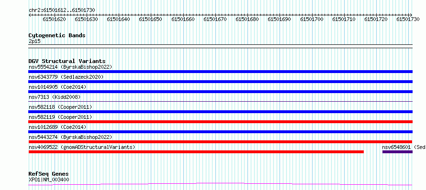The width and height of the screenshot is (426, 190).
Task: Click ruler position 61501700
Action: pyautogui.click(x=312, y=19)
